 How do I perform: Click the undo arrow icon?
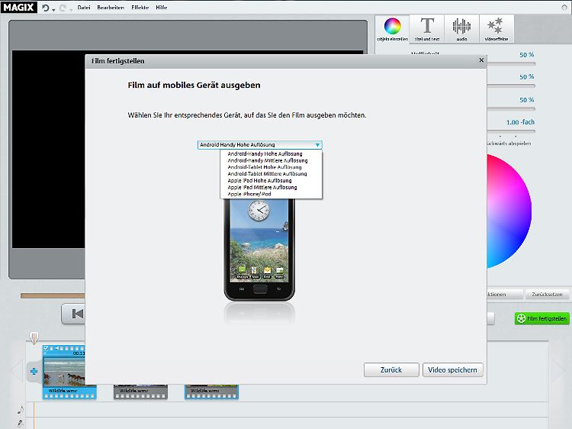(x=45, y=8)
